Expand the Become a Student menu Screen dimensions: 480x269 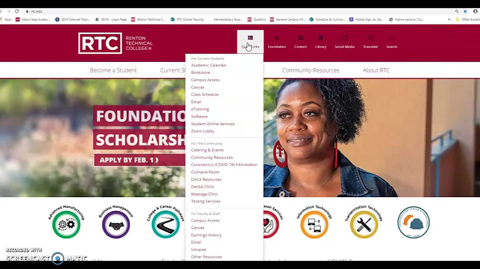click(x=113, y=71)
